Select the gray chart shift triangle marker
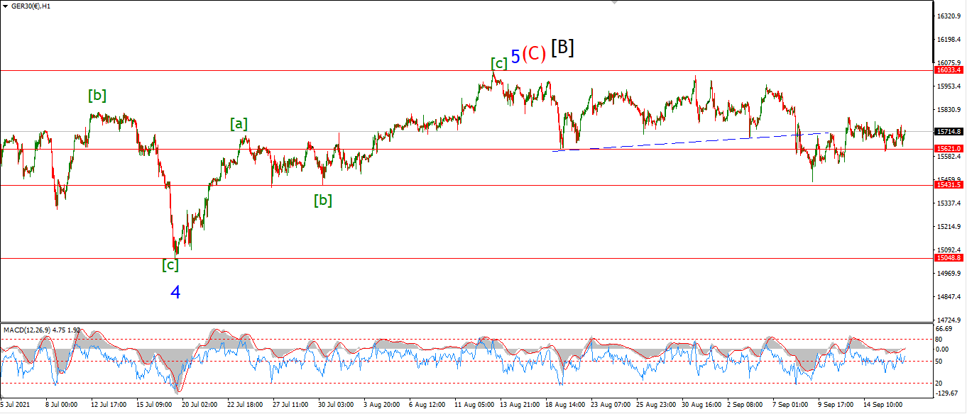 pos(615,3)
